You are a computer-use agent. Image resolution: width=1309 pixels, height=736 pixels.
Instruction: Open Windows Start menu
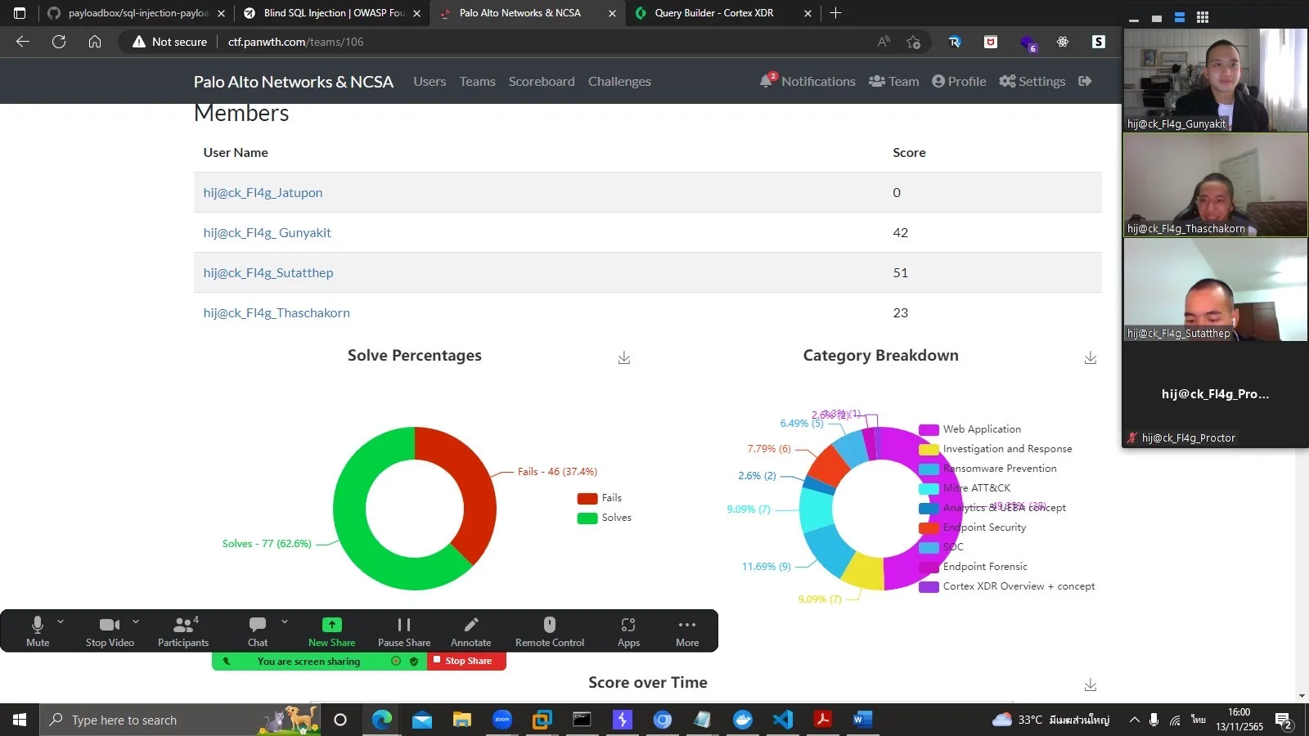point(20,720)
